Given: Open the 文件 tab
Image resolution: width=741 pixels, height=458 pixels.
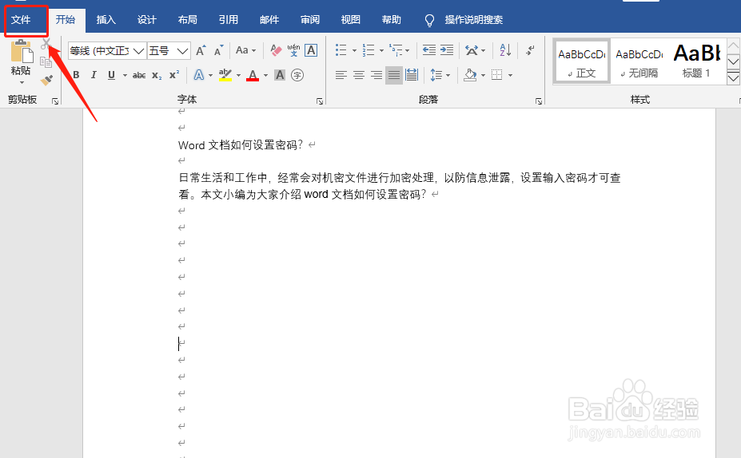Looking at the screenshot, I should pyautogui.click(x=21, y=20).
